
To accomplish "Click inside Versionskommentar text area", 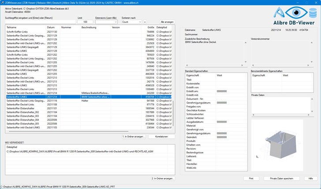I will click(280, 52).
